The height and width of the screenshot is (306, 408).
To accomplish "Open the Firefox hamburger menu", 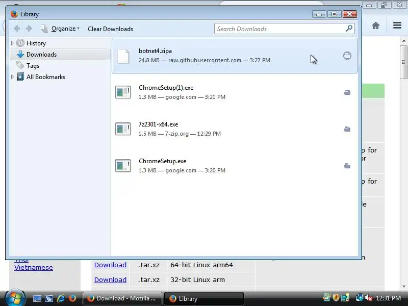I will tap(397, 25).
